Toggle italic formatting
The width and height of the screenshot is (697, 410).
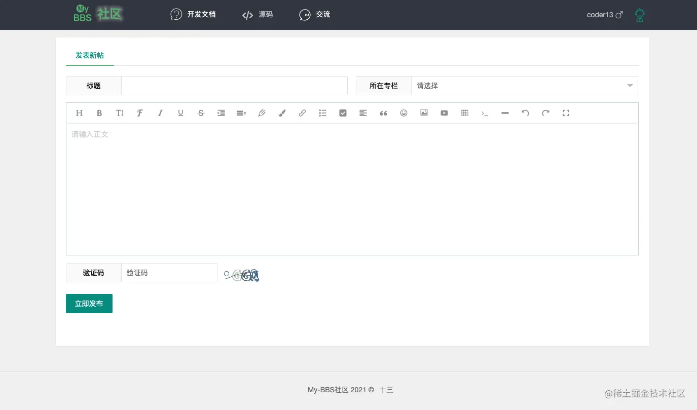[x=160, y=113]
